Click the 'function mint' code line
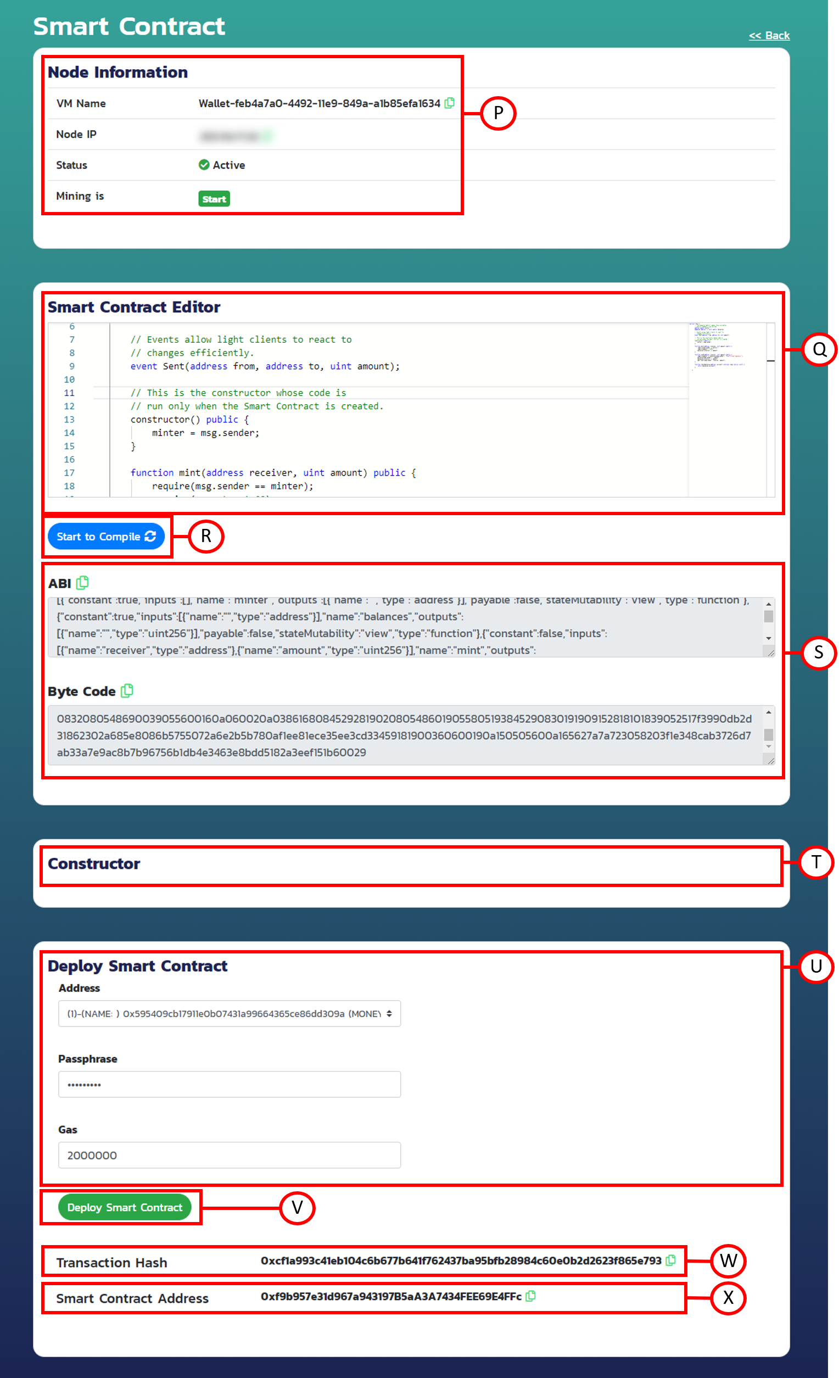 [273, 472]
